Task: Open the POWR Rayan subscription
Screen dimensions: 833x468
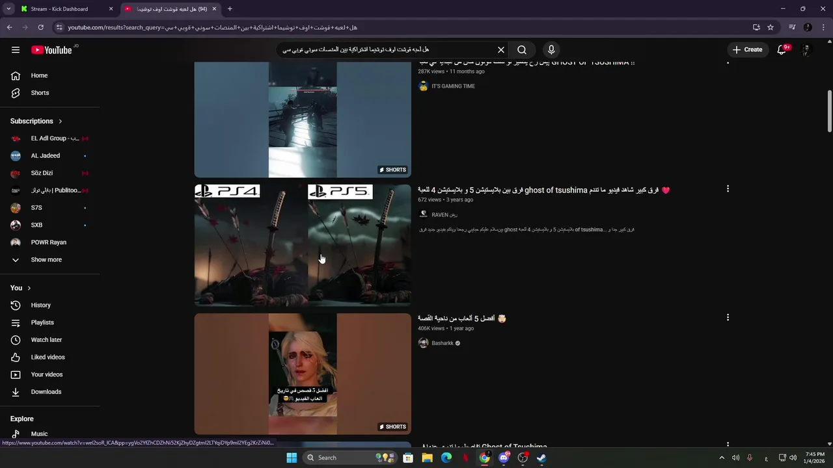Action: (49, 242)
